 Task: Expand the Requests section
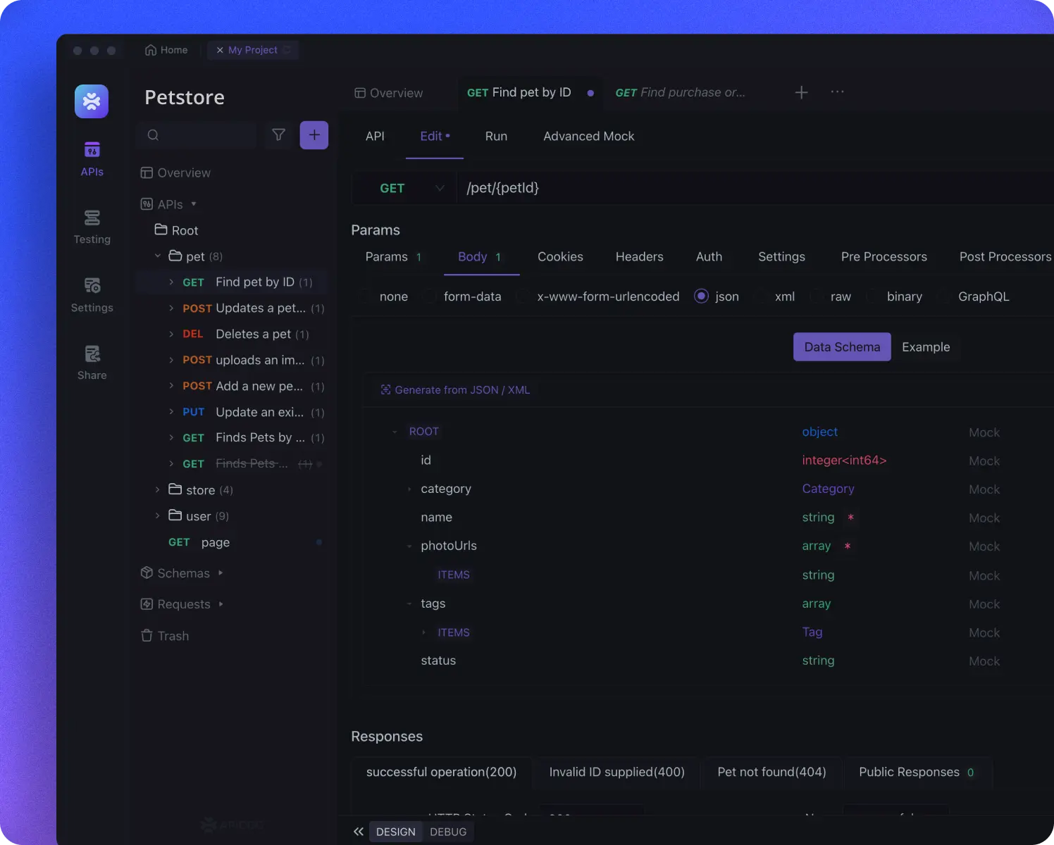click(x=221, y=603)
